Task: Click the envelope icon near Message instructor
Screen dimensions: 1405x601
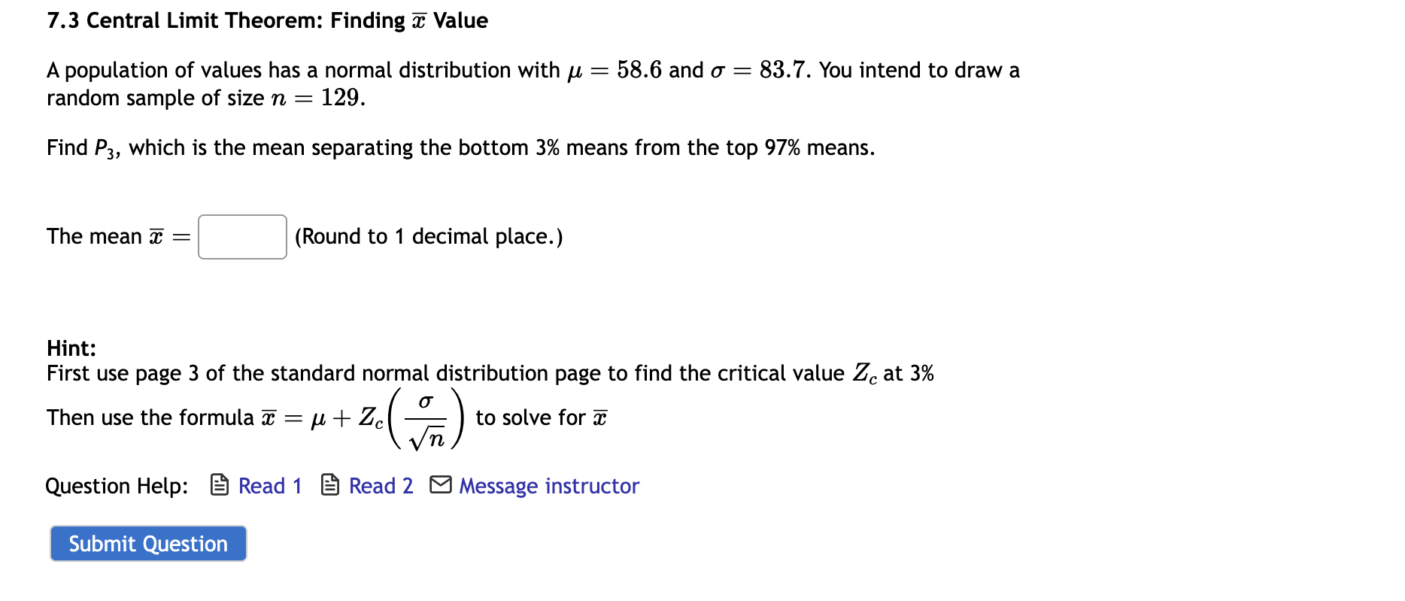Action: 442,485
